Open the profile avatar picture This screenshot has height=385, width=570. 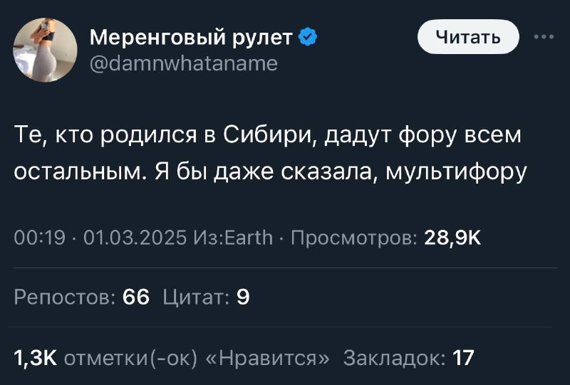45,50
